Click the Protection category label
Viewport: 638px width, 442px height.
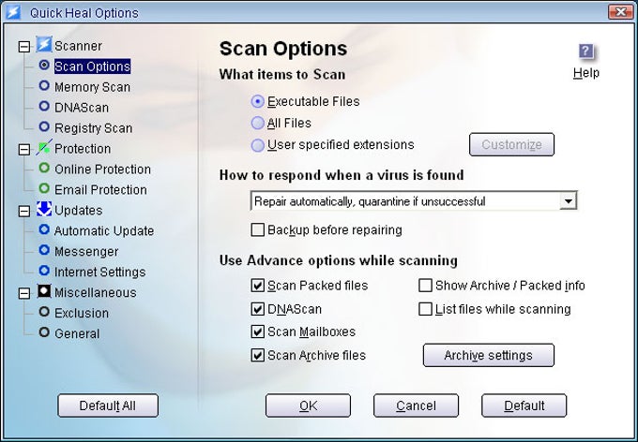(x=83, y=149)
